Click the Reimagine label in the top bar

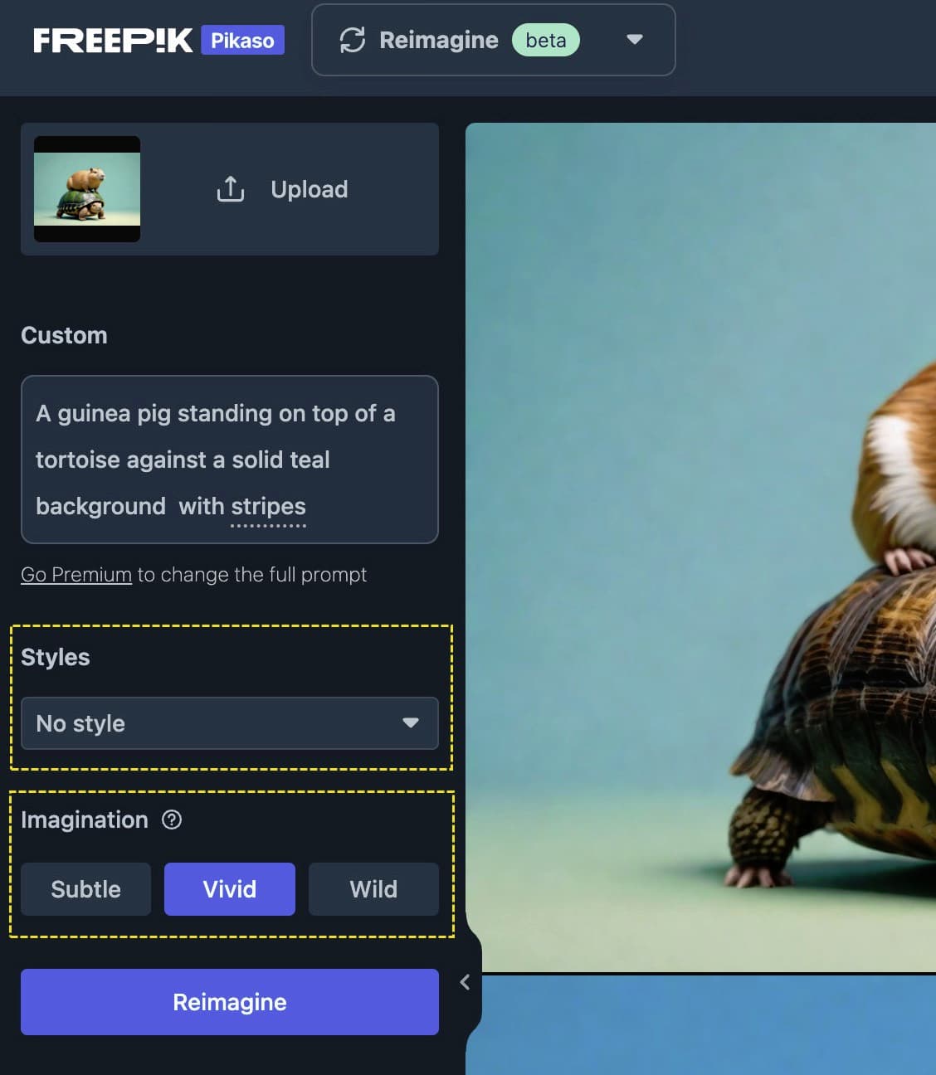pos(438,40)
